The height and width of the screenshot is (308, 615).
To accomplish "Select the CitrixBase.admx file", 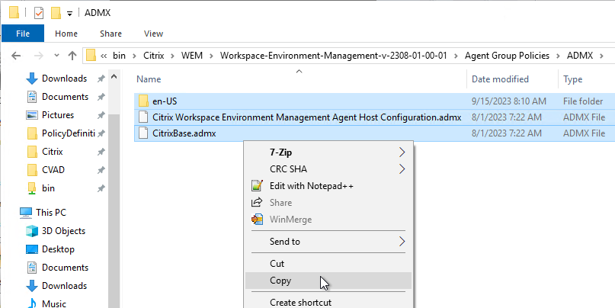I will click(x=375, y=133).
